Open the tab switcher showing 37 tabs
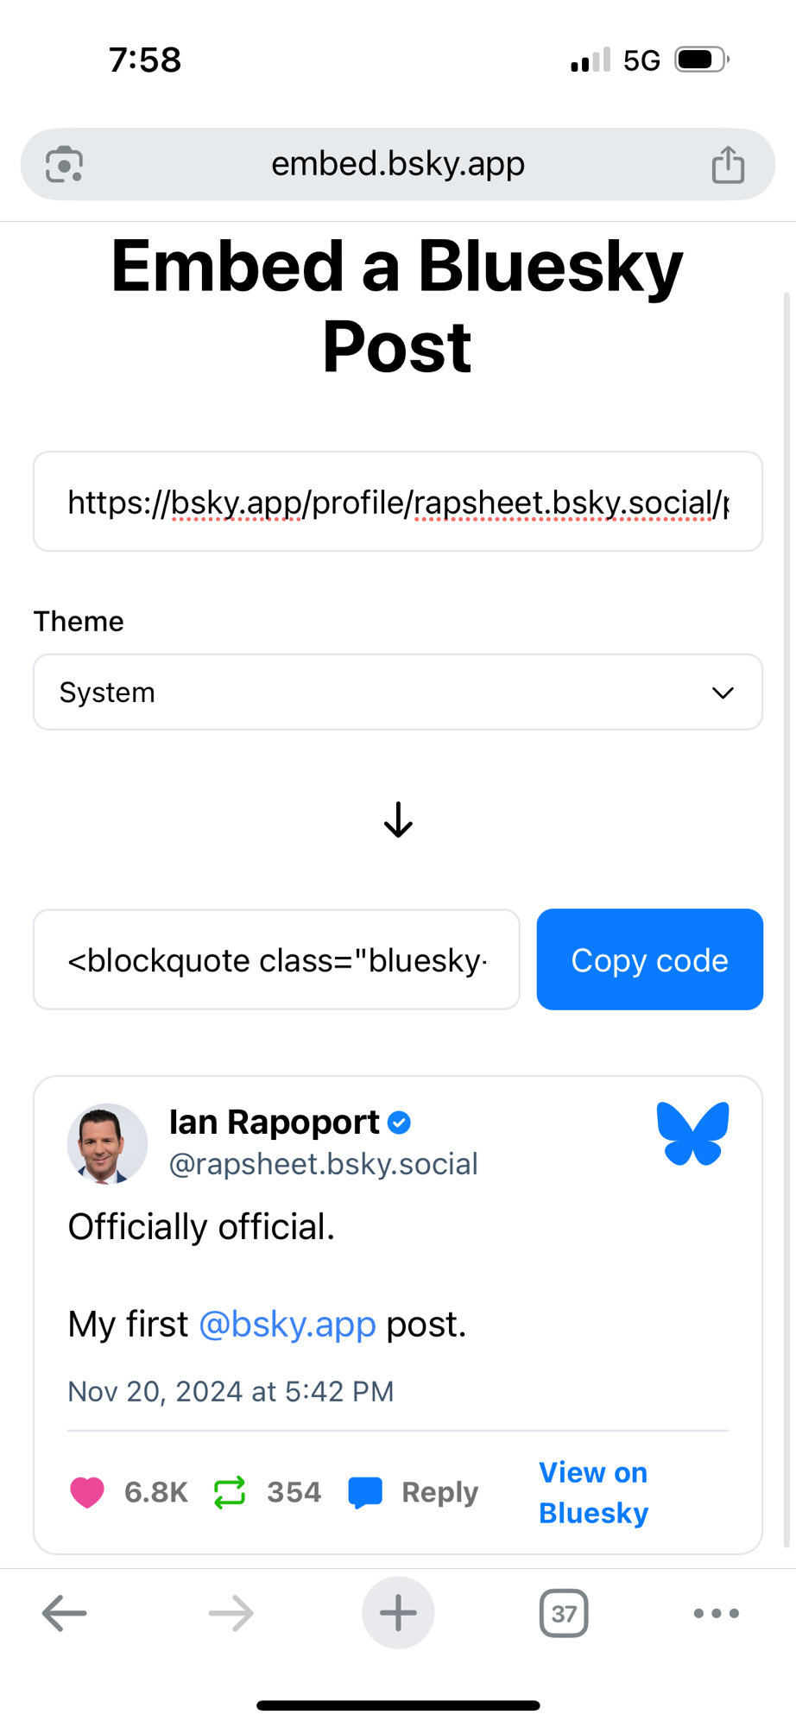796x1727 pixels. tap(564, 1612)
